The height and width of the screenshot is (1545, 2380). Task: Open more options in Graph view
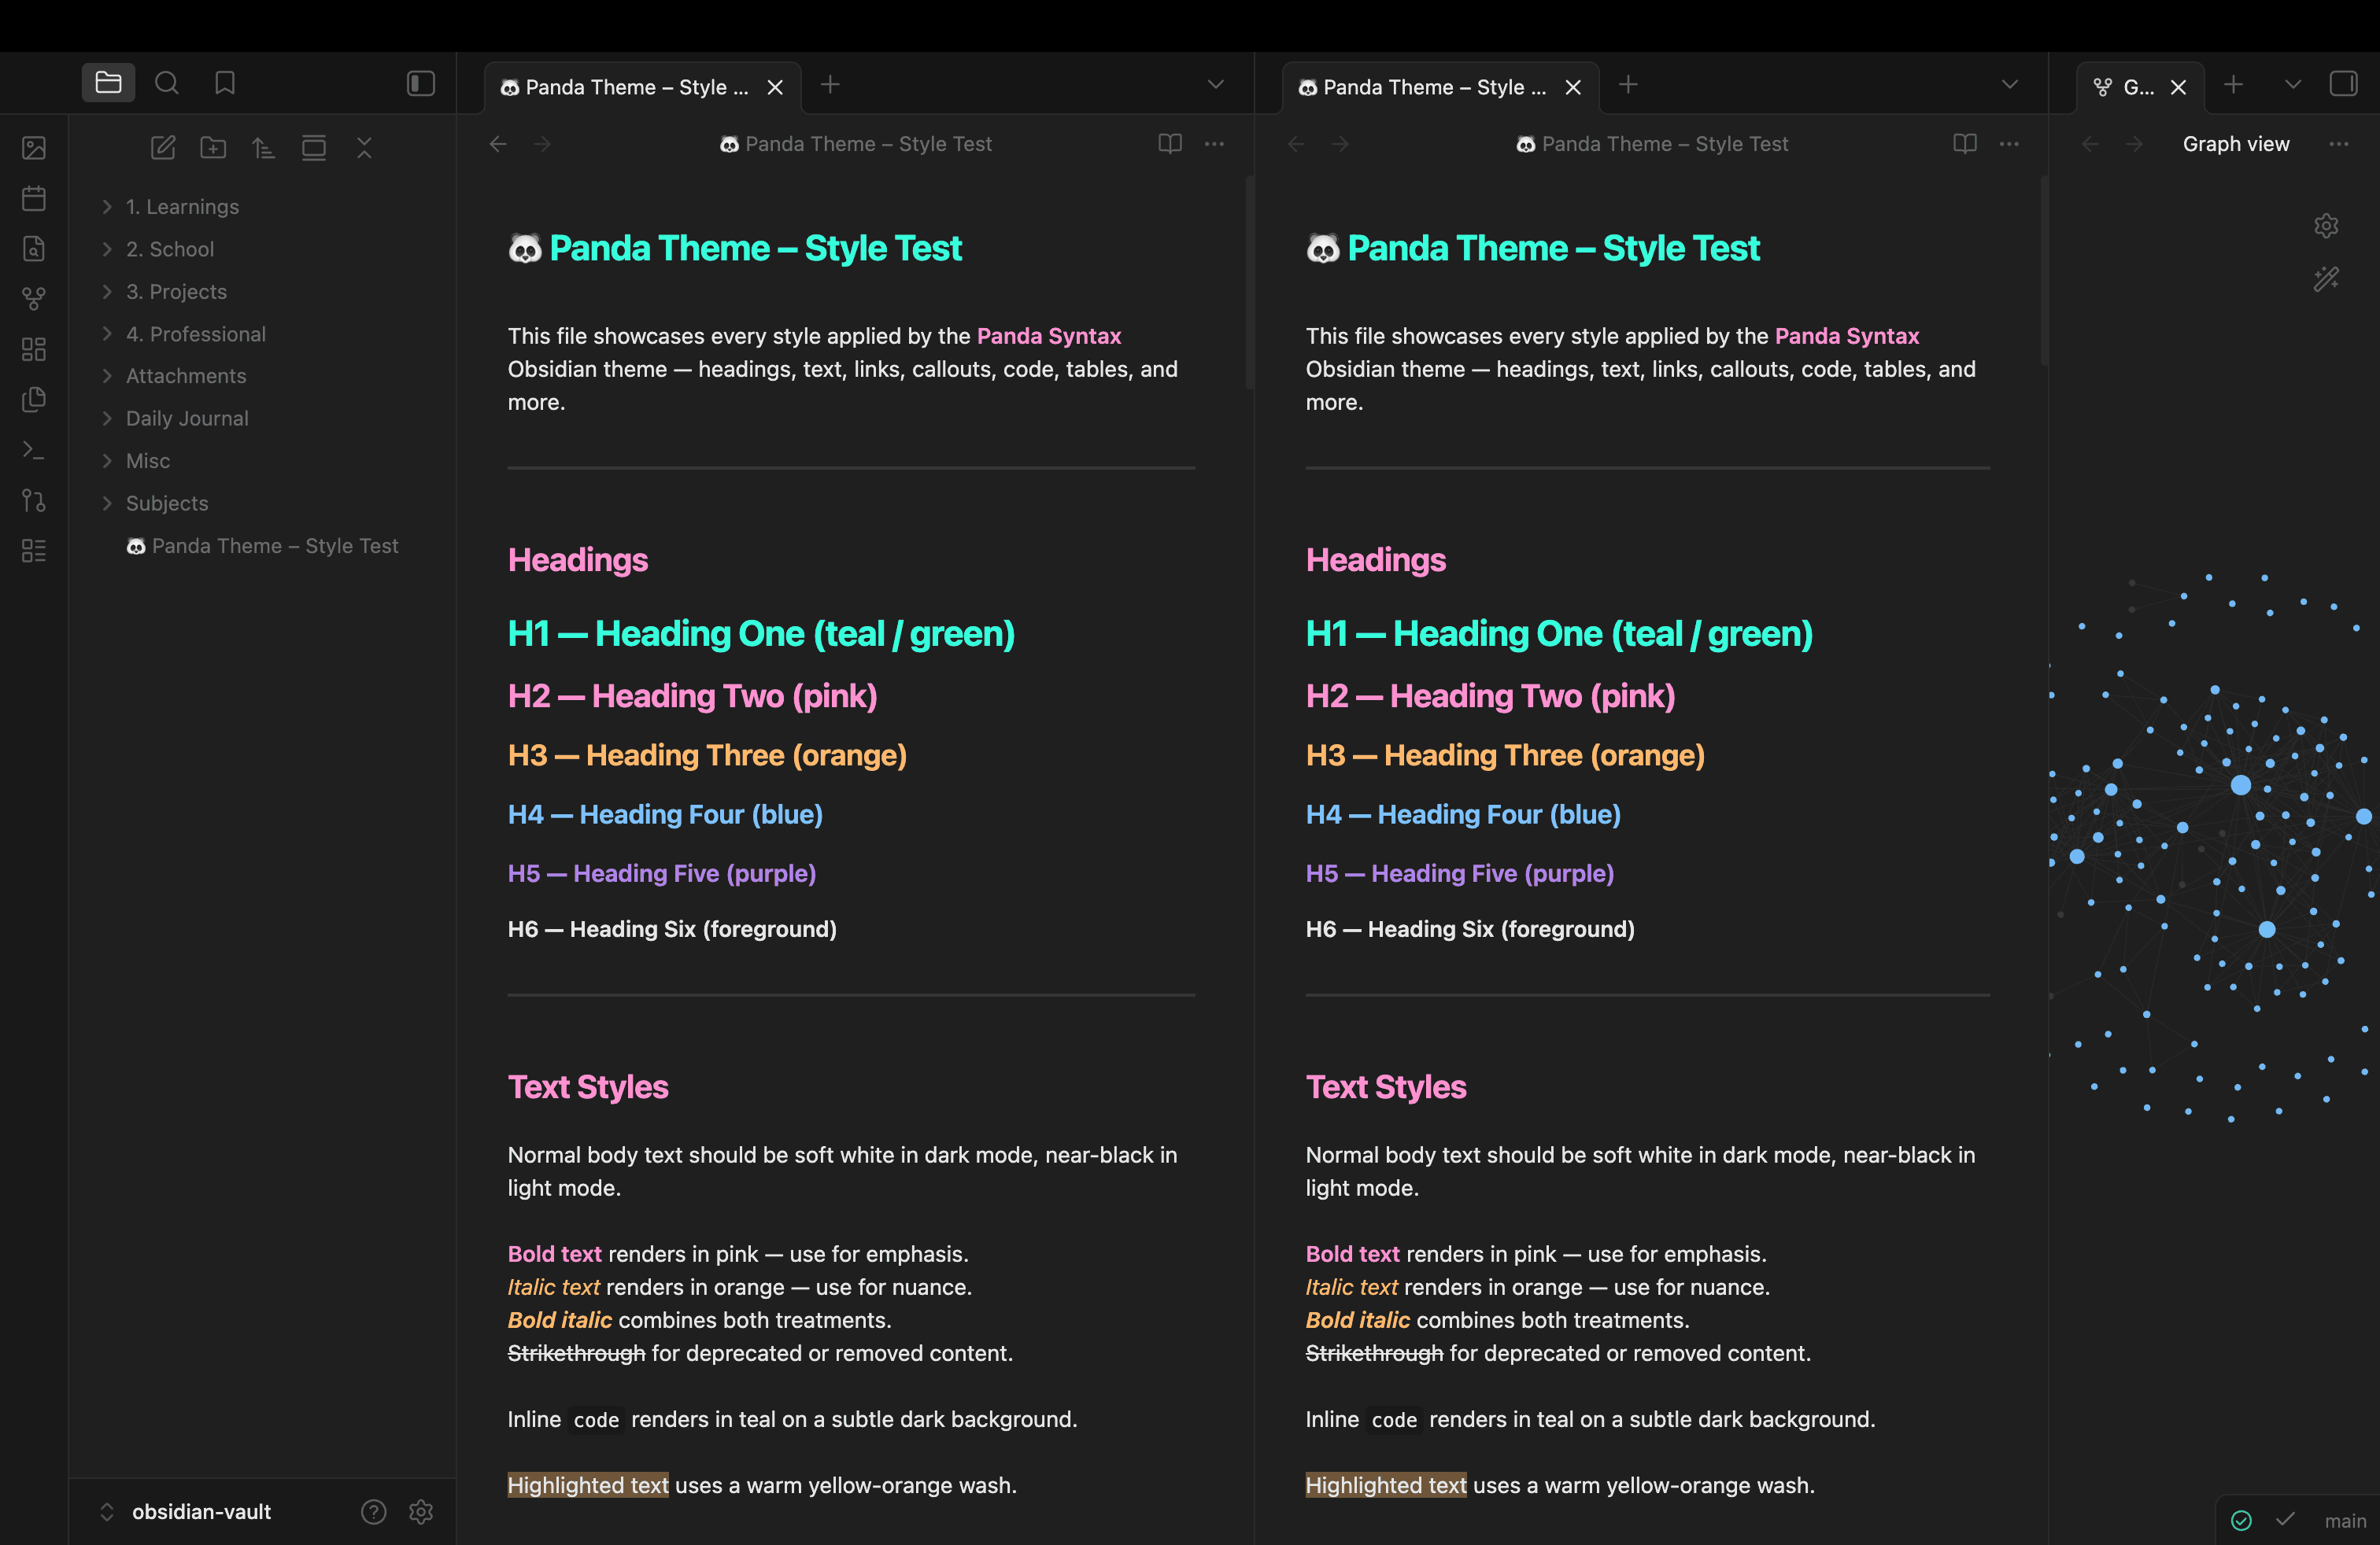2338,144
